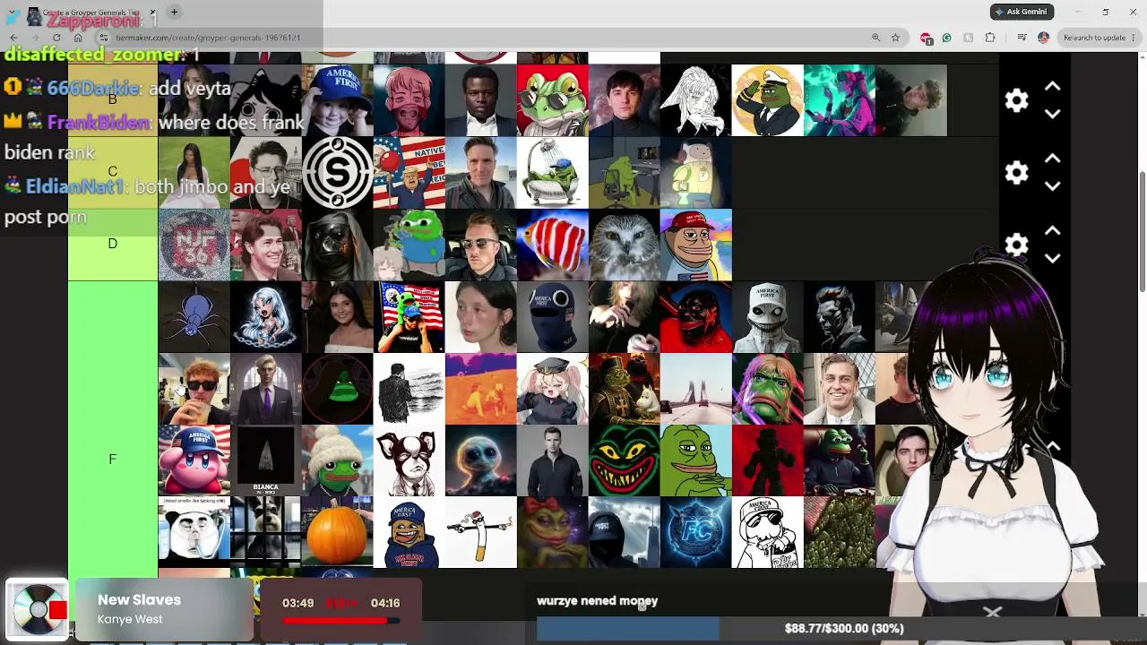
Task: Move tier D row up
Action: point(1053,231)
